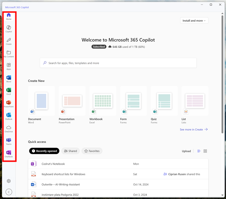Launch Word from the sidebar
Screen dimensions: 226x199
pos(9,79)
